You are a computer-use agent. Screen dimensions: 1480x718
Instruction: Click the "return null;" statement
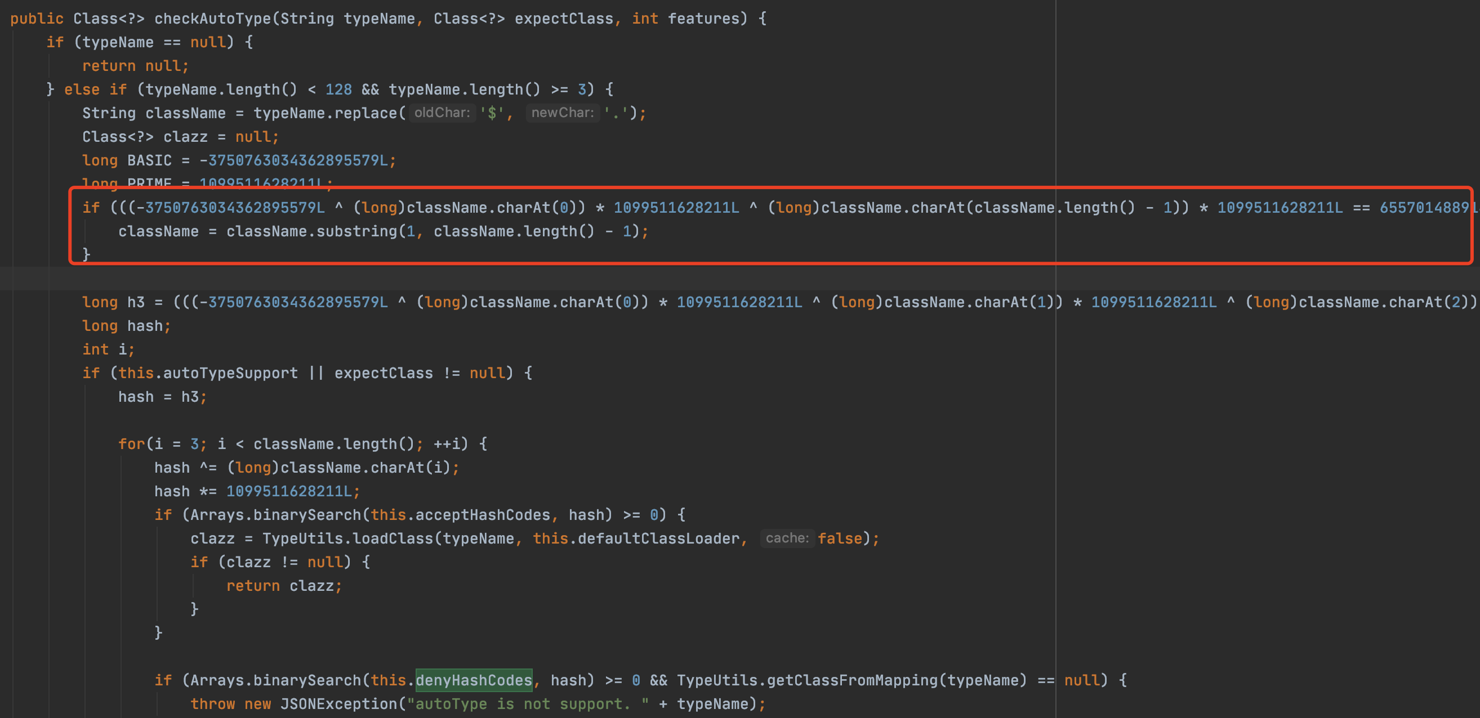point(135,65)
